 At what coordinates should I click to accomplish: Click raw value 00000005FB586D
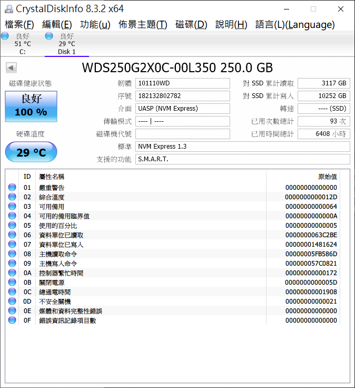[x=311, y=254]
